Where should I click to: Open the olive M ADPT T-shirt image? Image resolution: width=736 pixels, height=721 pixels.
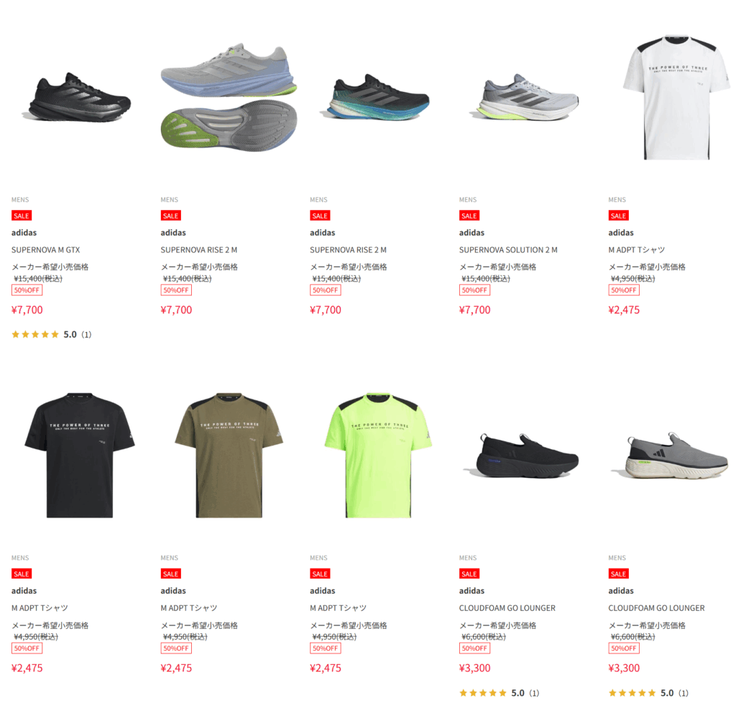tap(229, 455)
